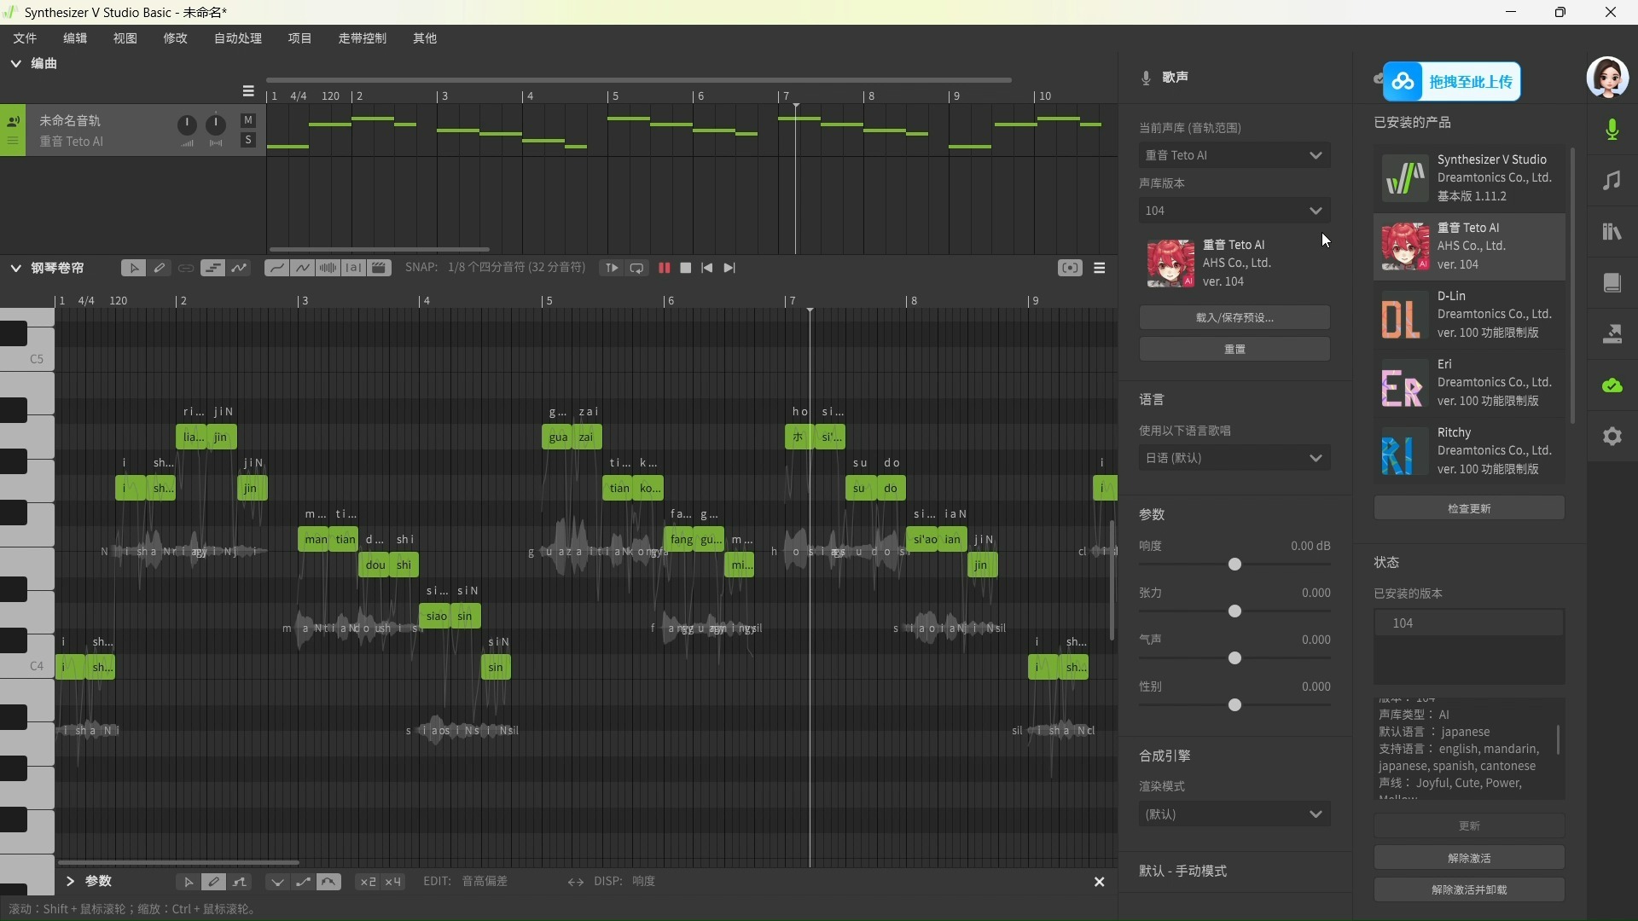Open the 视图 menu

click(125, 38)
